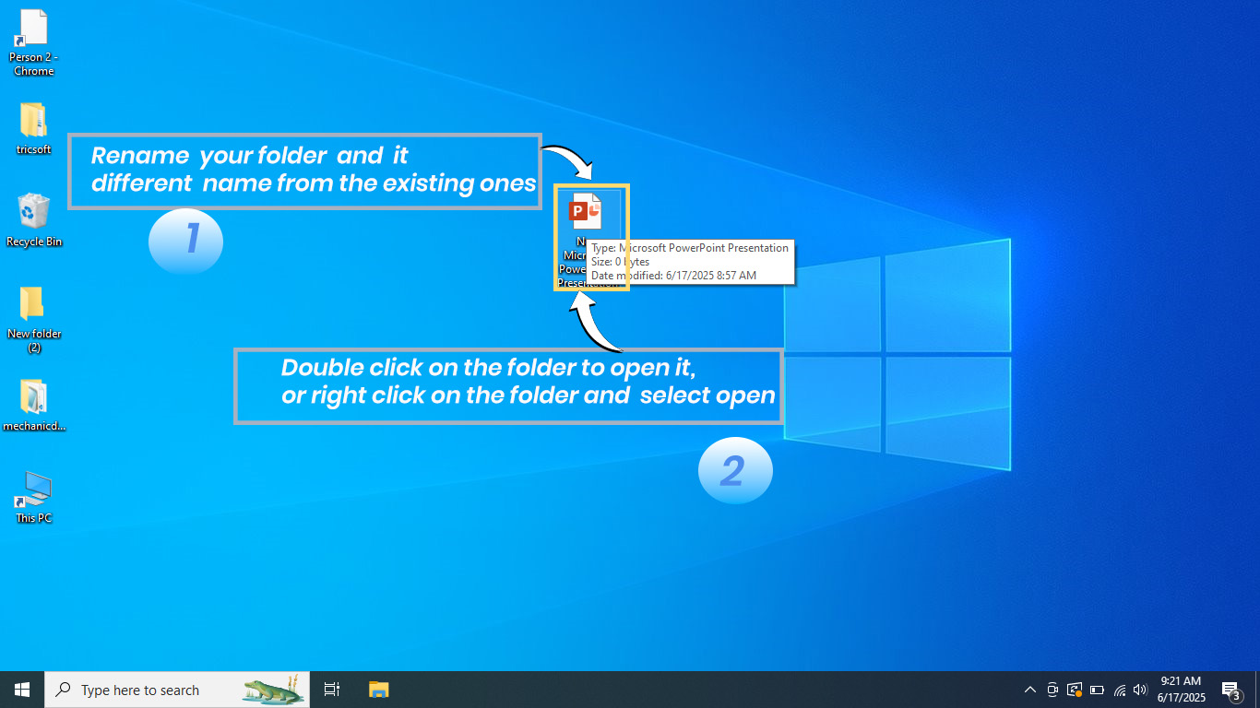Click the Meet Now tray icon
This screenshot has width=1260, height=708.
pos(1052,689)
